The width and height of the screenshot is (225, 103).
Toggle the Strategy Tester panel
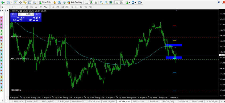point(34,2)
